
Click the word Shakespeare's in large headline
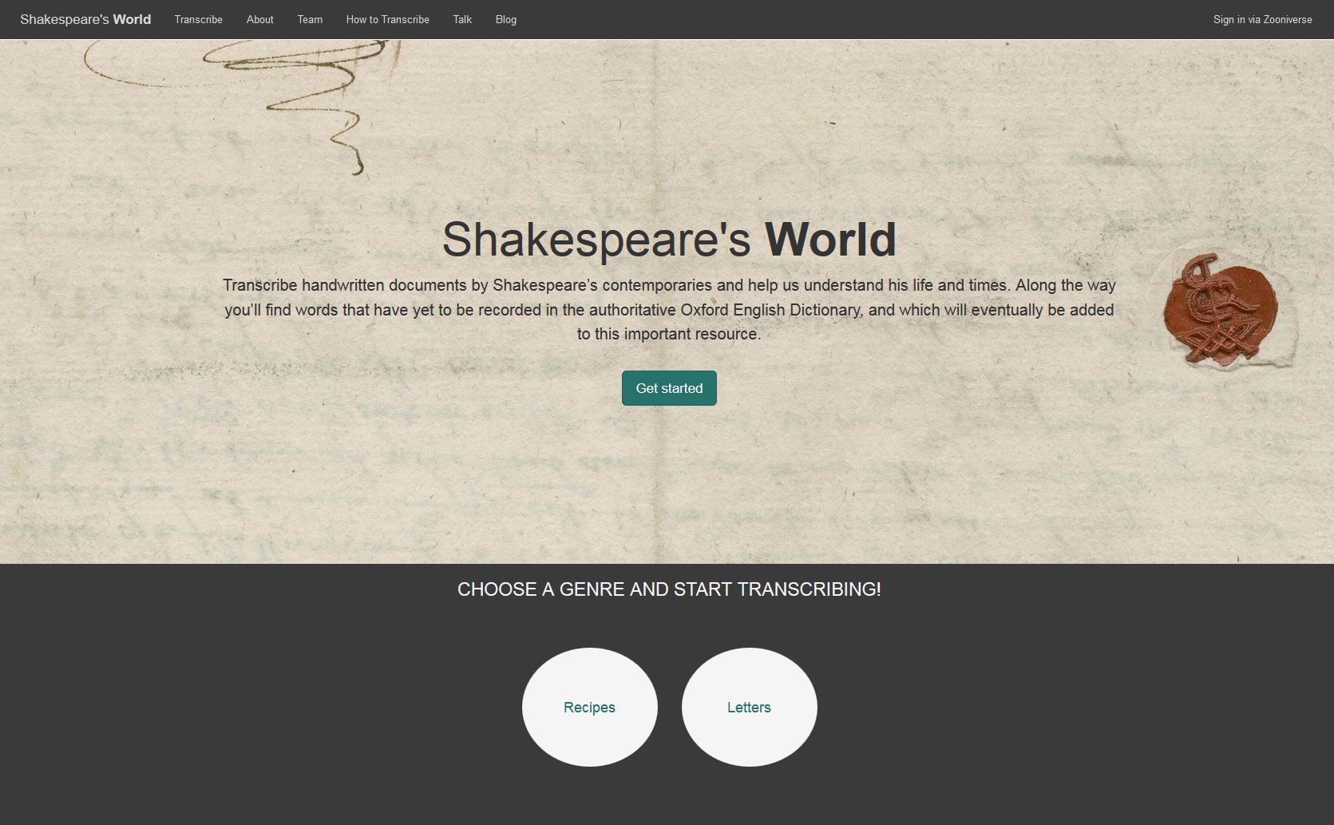(x=596, y=239)
